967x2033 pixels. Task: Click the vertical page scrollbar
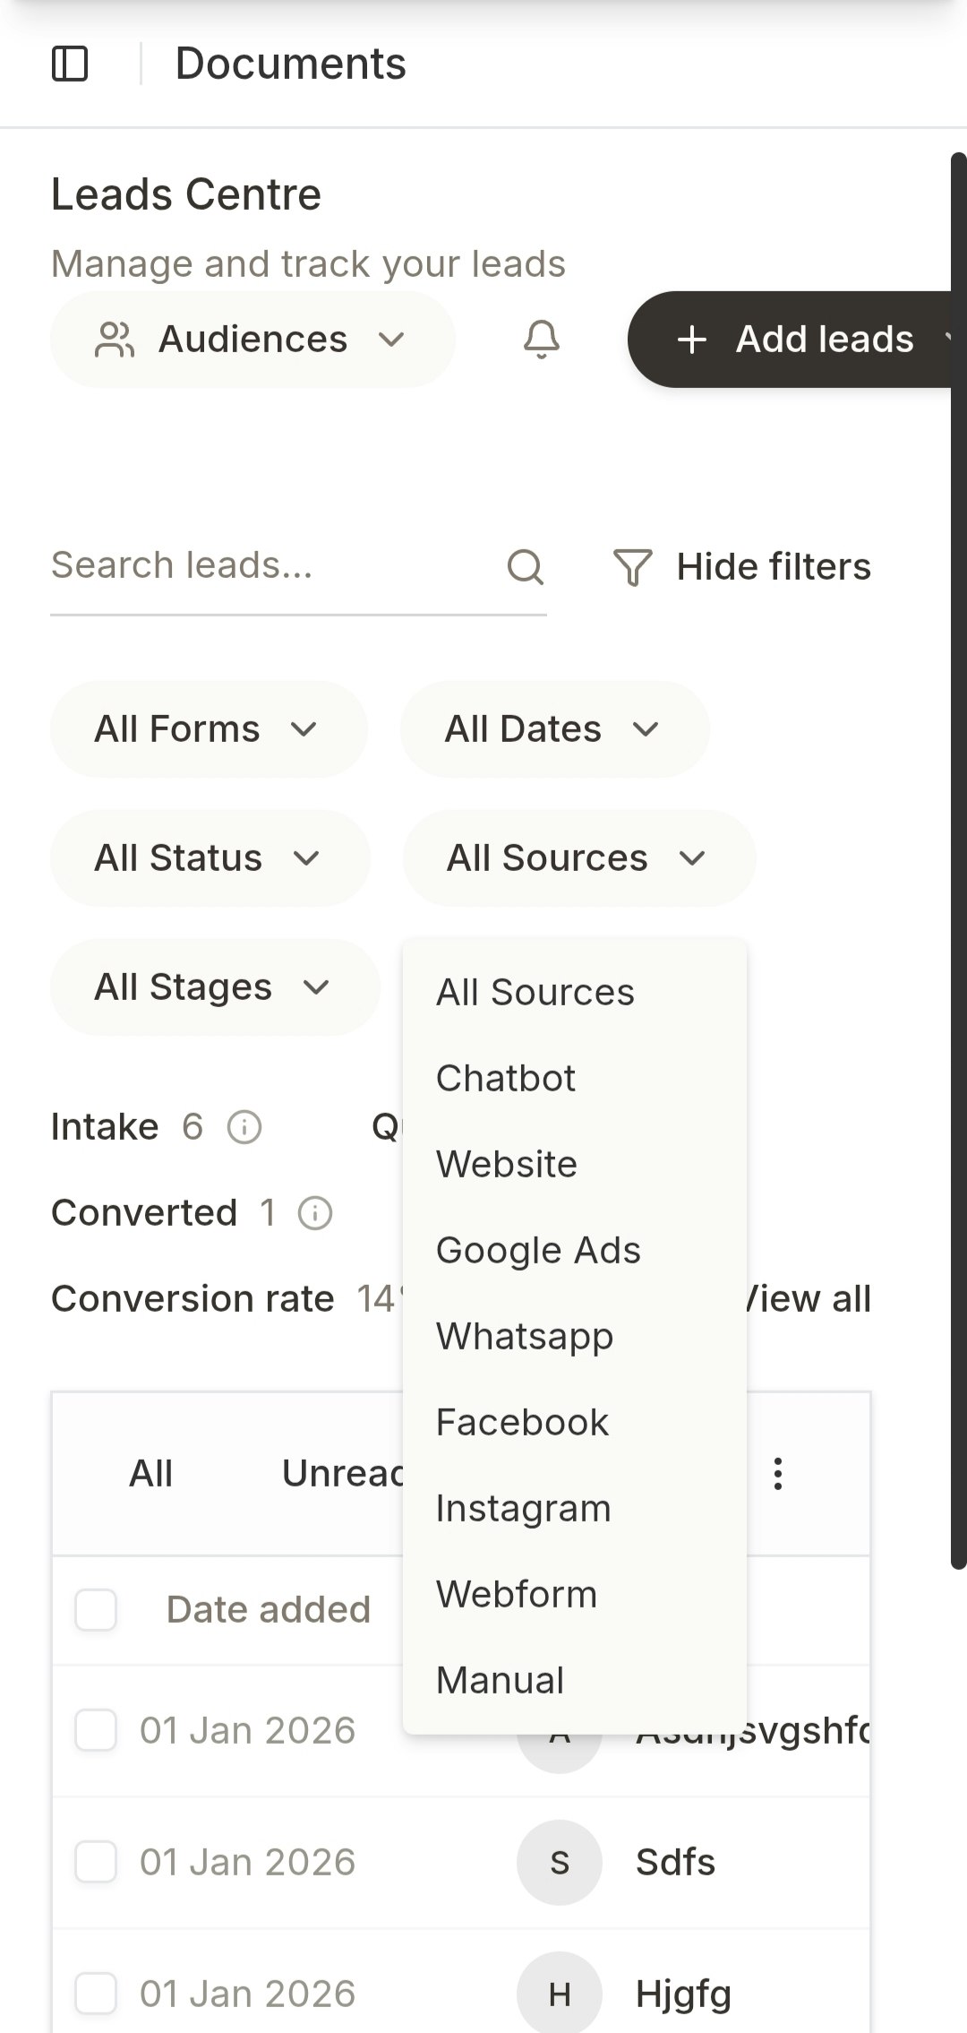[958, 860]
